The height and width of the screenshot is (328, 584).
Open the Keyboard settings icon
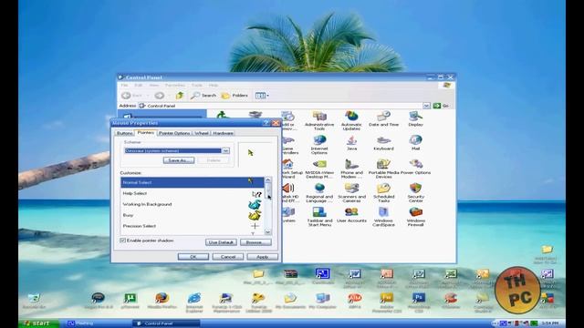383,143
